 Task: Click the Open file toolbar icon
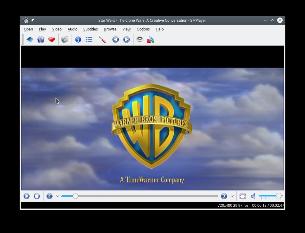tap(30, 40)
